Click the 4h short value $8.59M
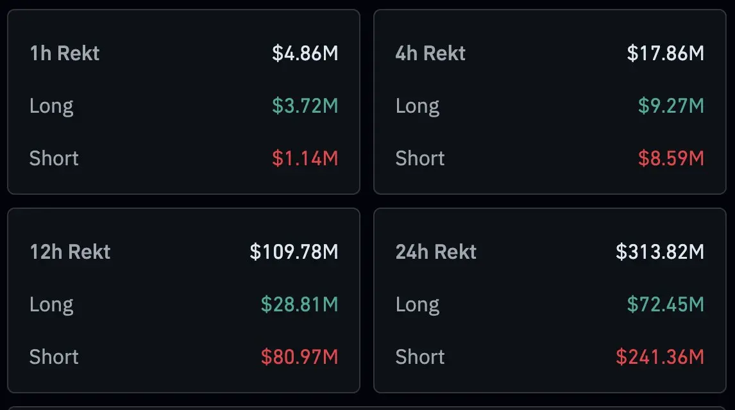 click(671, 158)
